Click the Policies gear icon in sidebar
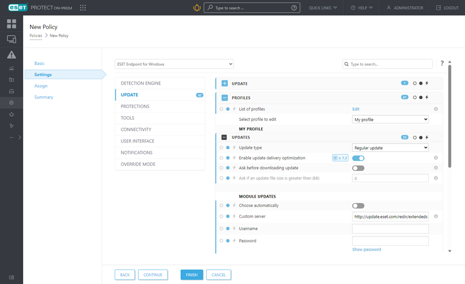This screenshot has width=465, height=284. click(x=11, y=103)
